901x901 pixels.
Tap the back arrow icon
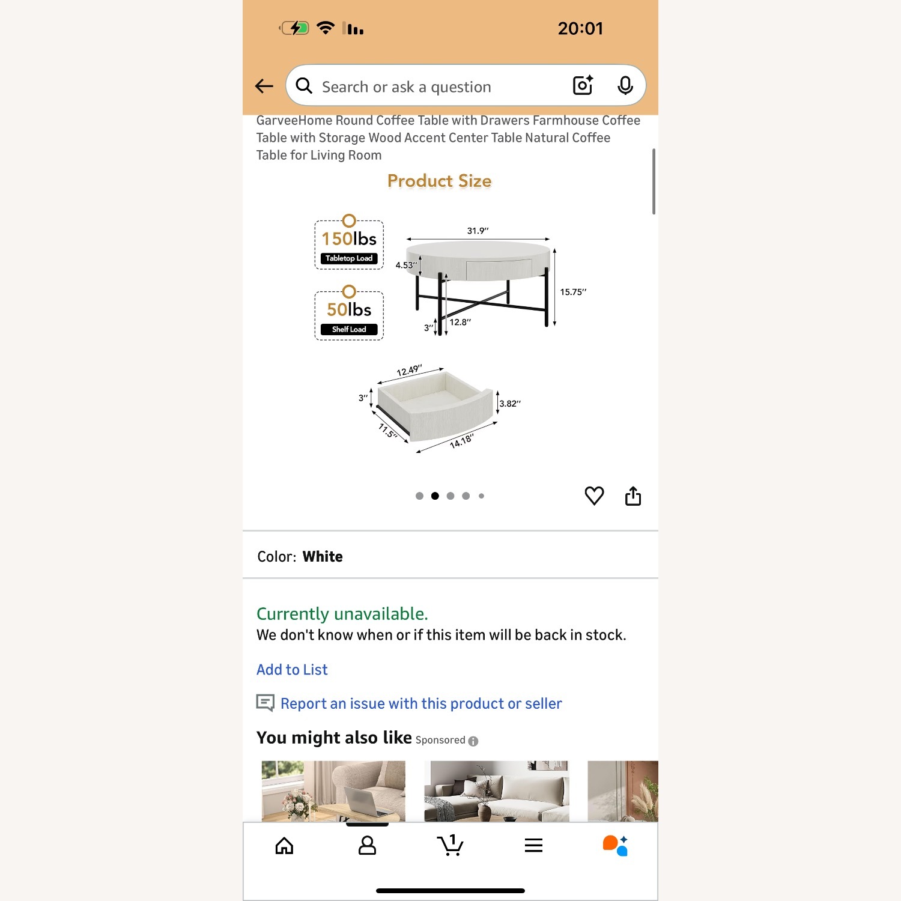coord(264,86)
